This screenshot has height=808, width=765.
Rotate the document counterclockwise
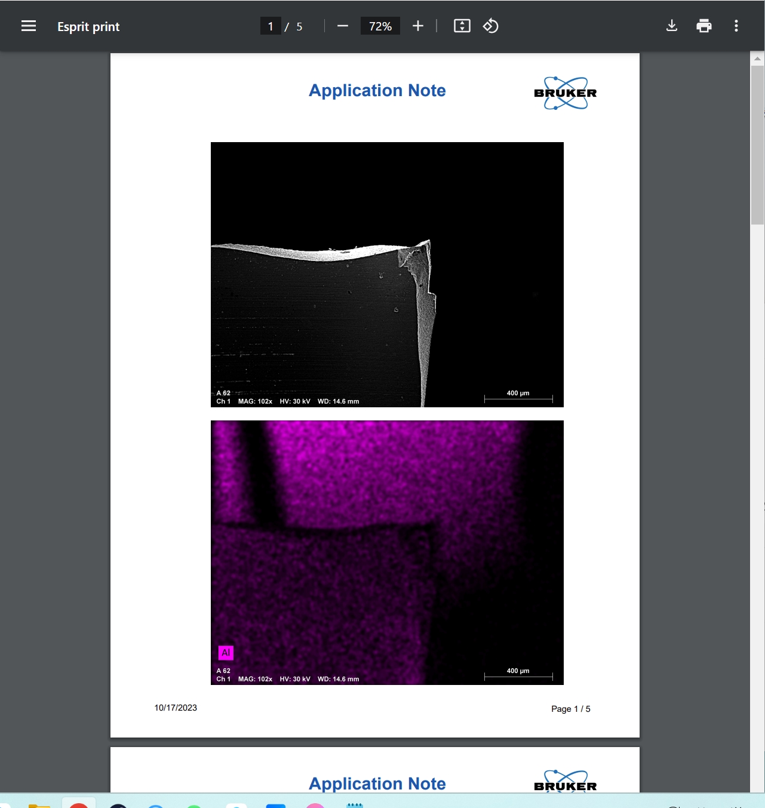tap(491, 26)
